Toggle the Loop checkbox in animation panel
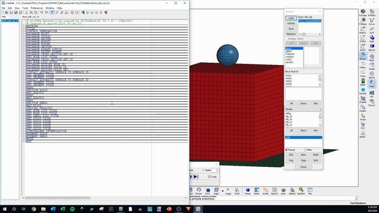This screenshot has height=213, width=379. 210,177
